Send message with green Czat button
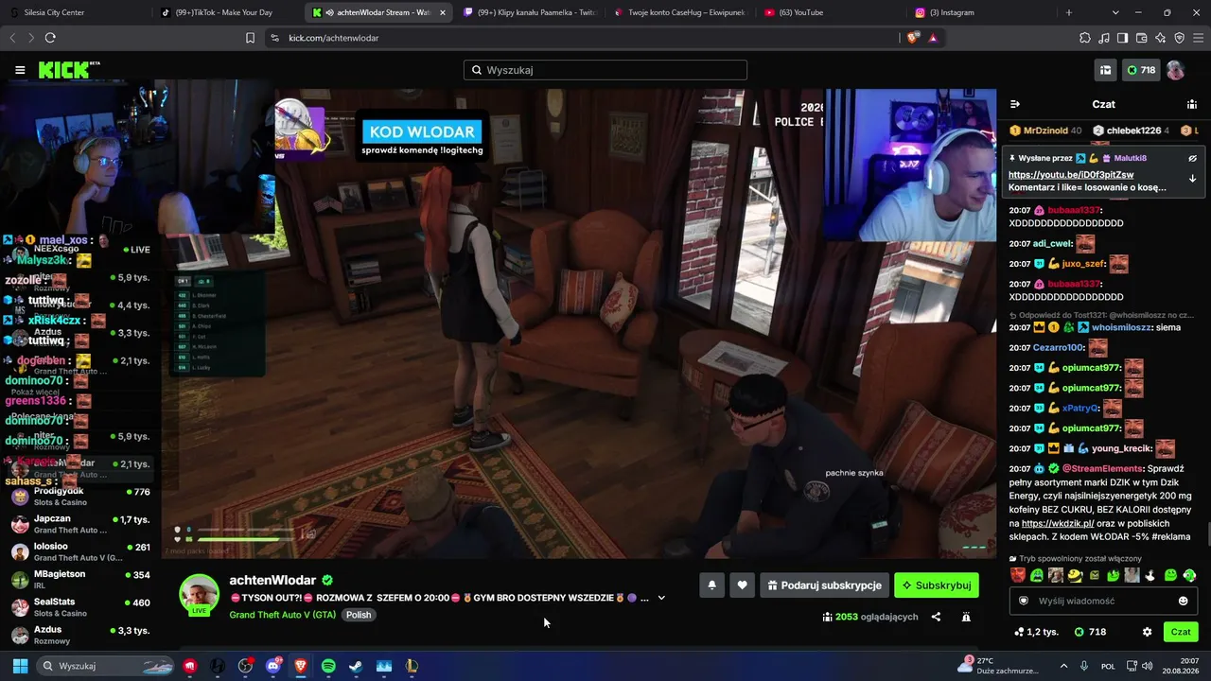 (1181, 632)
